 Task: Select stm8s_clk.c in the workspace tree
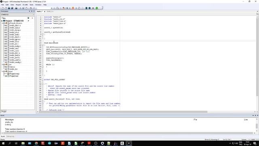pos(14,32)
